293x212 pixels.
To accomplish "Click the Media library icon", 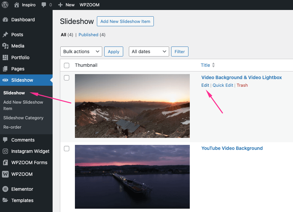I will [x=5, y=46].
